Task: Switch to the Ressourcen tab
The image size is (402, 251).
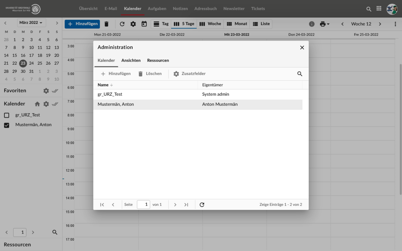Action: [158, 61]
